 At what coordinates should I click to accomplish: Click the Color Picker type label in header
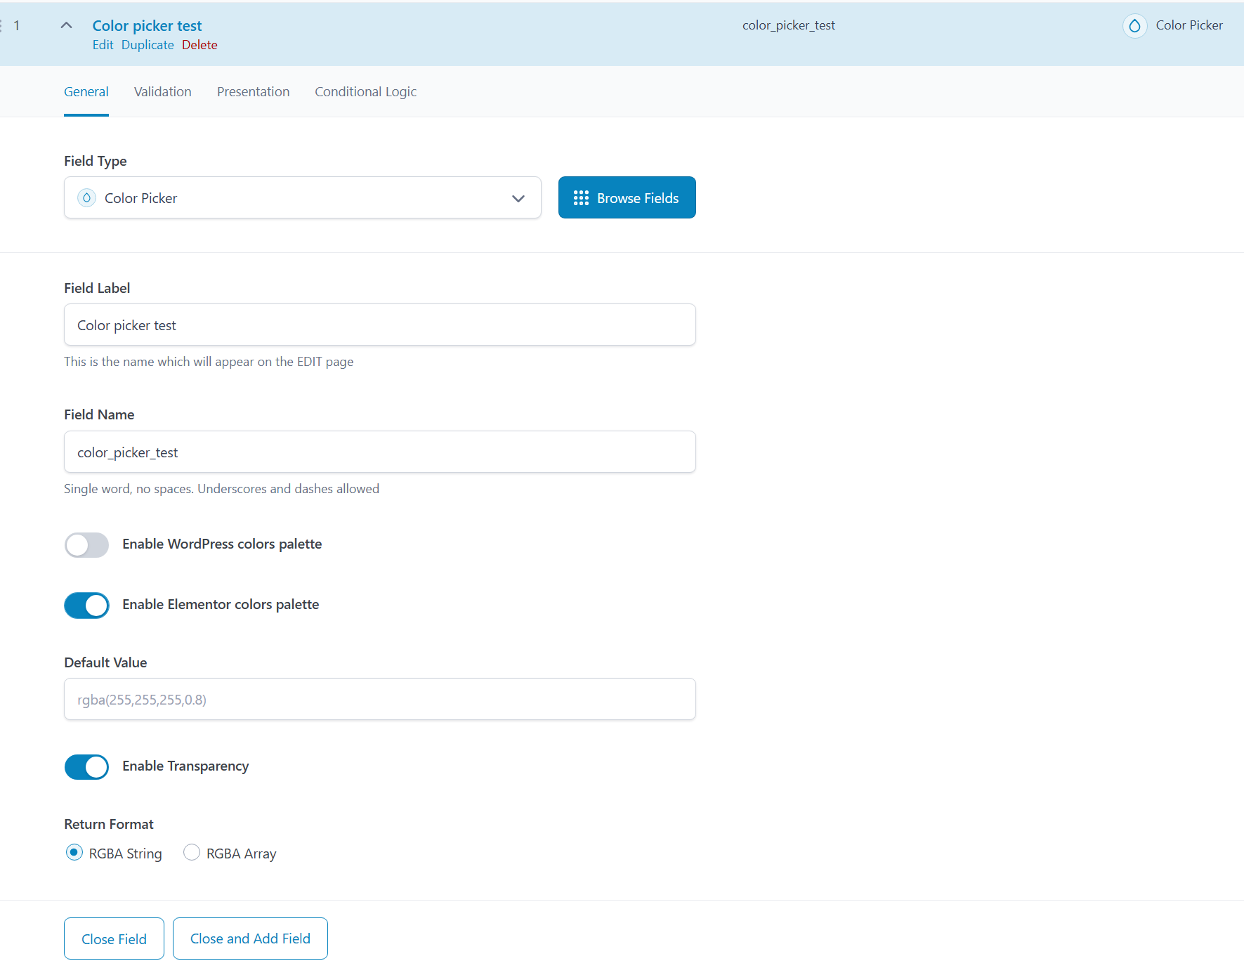pos(1189,25)
